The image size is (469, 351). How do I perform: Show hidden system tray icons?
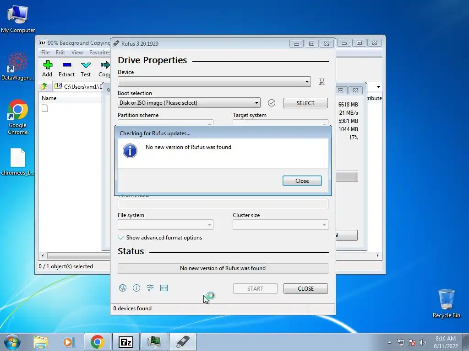point(389,342)
